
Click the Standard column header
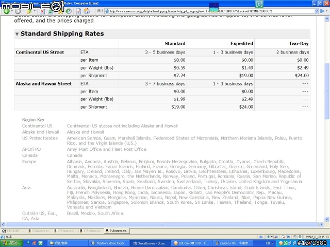[x=175, y=43]
